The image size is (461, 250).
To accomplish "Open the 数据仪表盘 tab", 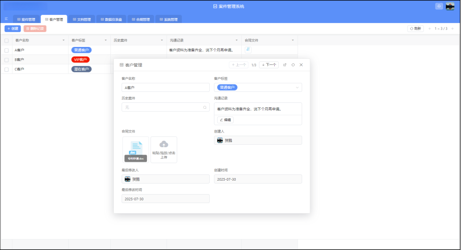I will (x=110, y=19).
